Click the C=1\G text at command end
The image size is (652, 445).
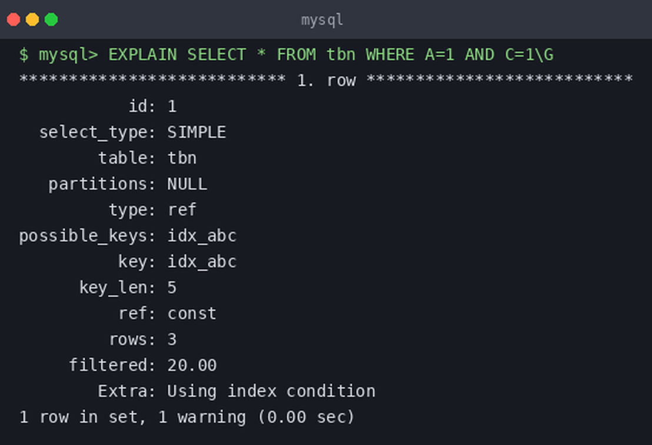coord(530,55)
